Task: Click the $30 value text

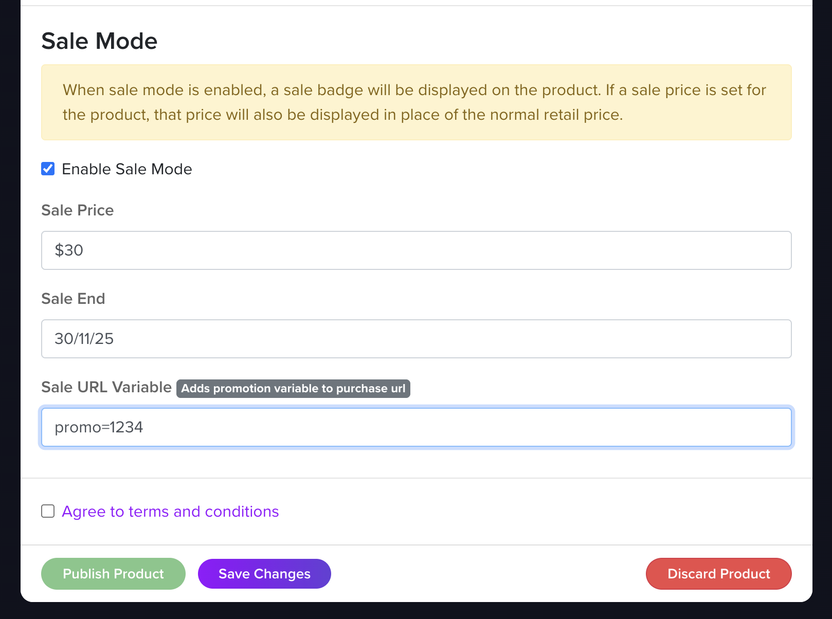Action: pyautogui.click(x=69, y=250)
